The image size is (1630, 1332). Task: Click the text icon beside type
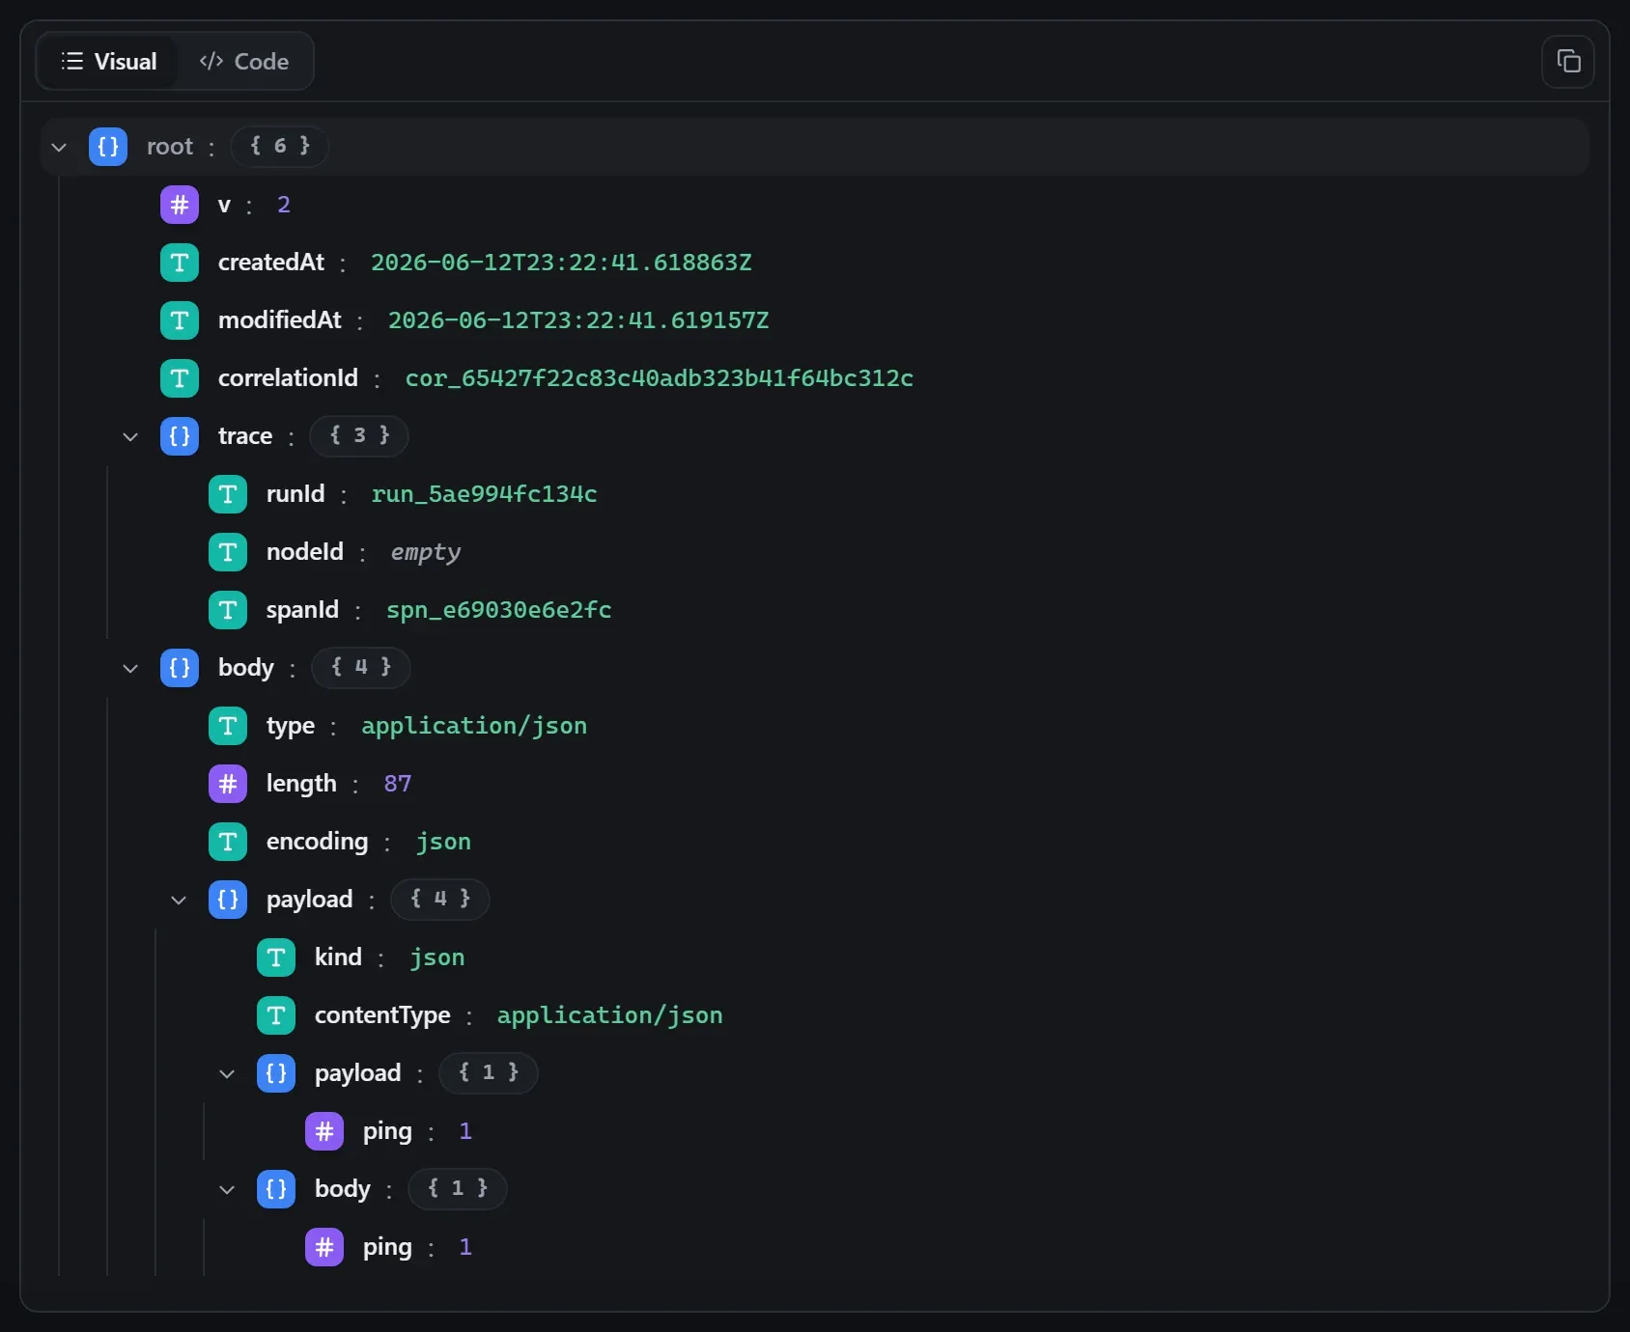click(228, 726)
